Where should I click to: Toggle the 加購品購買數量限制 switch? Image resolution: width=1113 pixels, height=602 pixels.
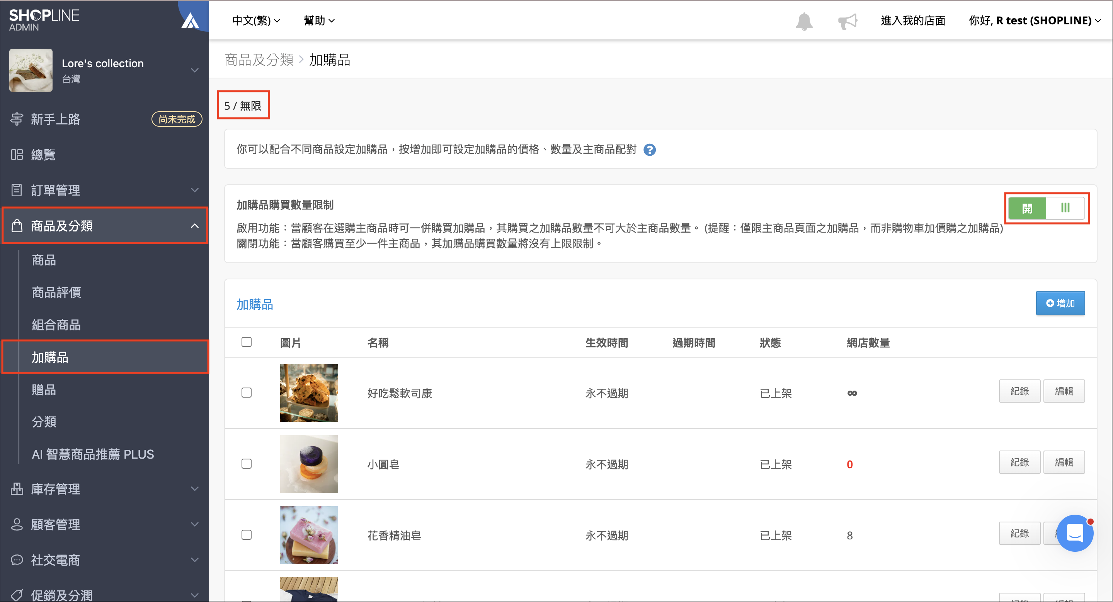click(x=1046, y=208)
